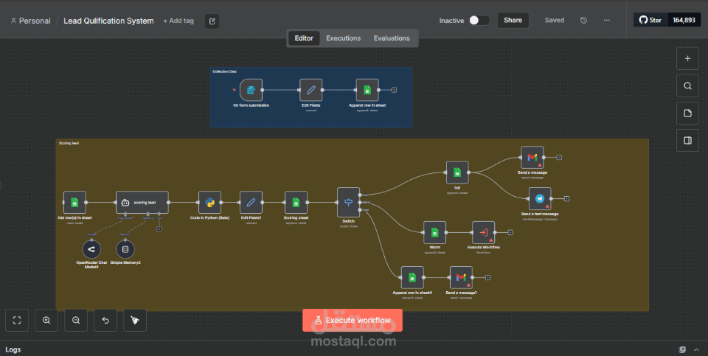Open add node panel plus button
Screen dimensions: 708x356
687,59
